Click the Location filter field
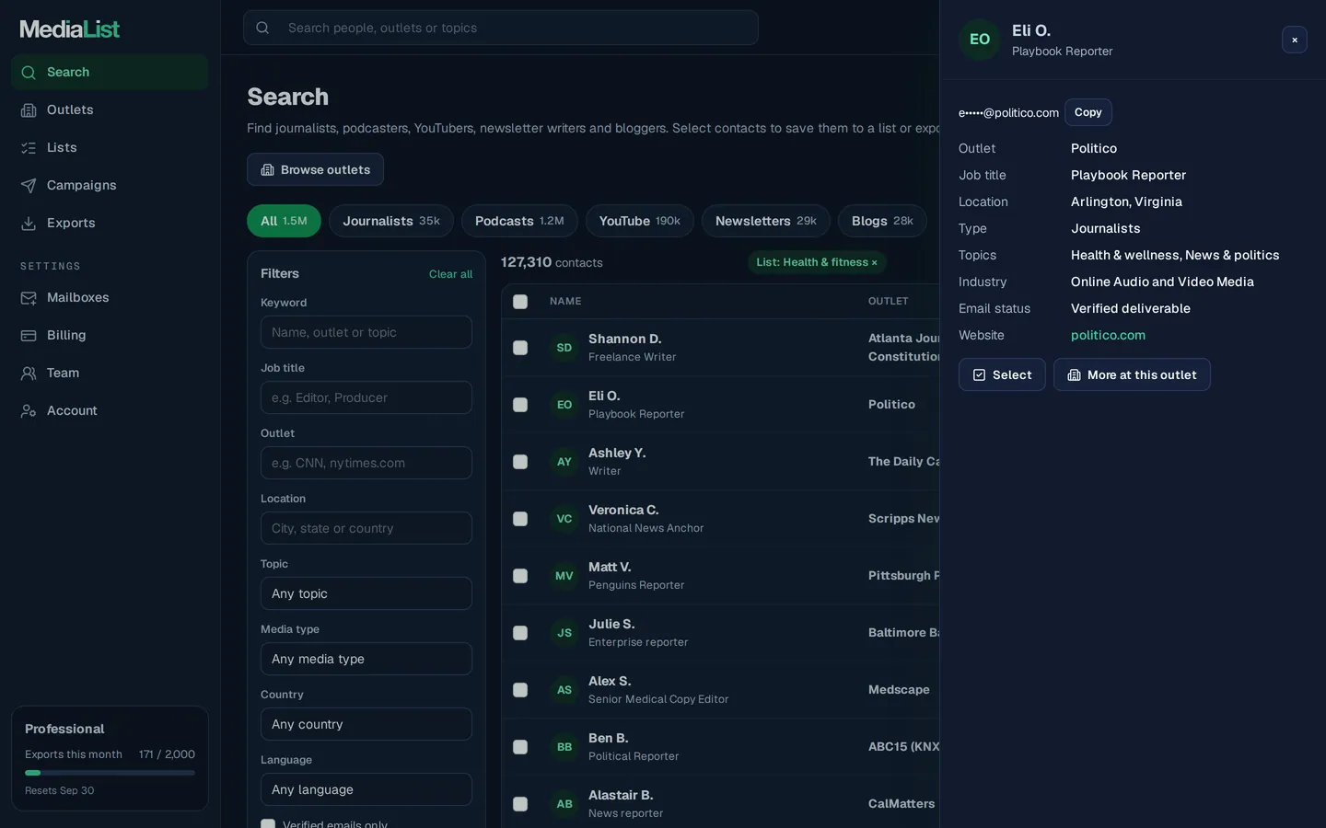The width and height of the screenshot is (1326, 828). [366, 528]
